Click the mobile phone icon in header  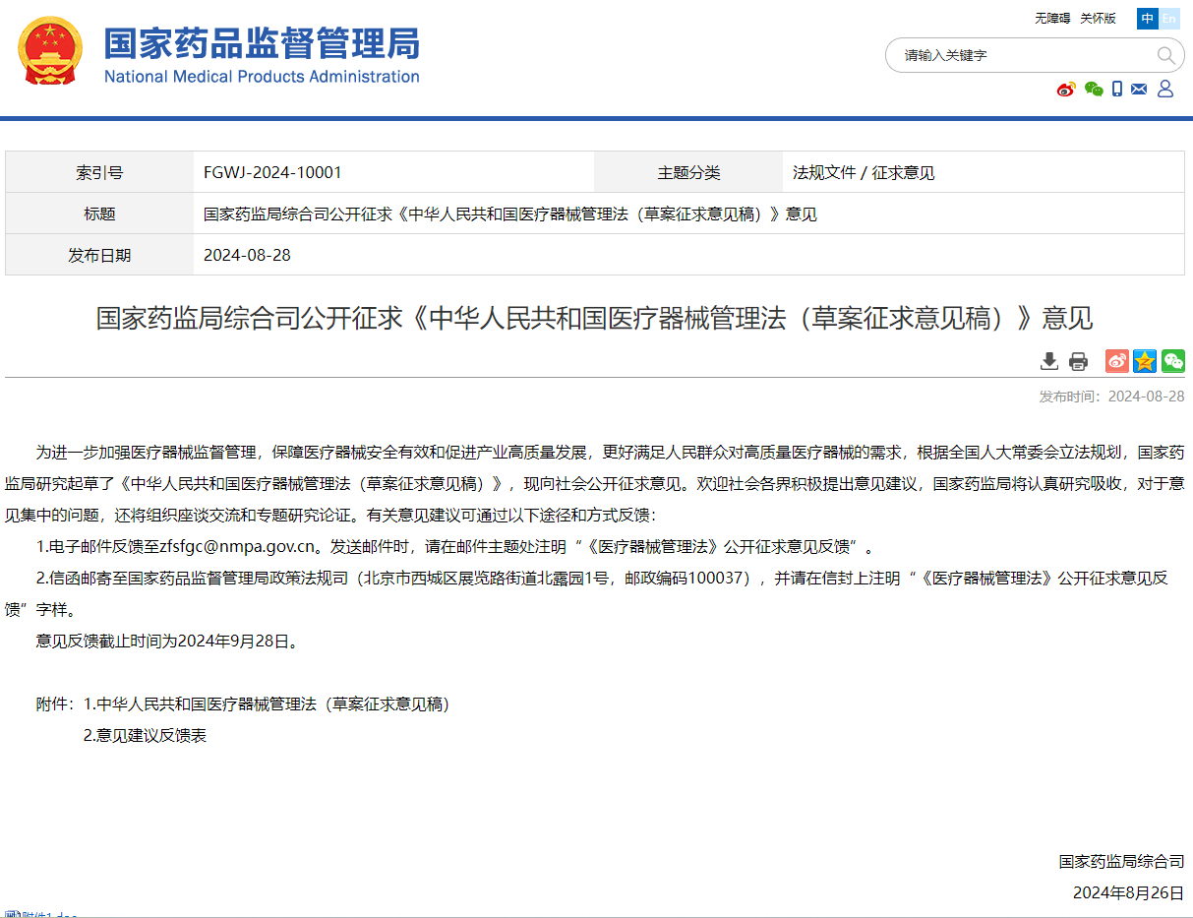(x=1117, y=90)
